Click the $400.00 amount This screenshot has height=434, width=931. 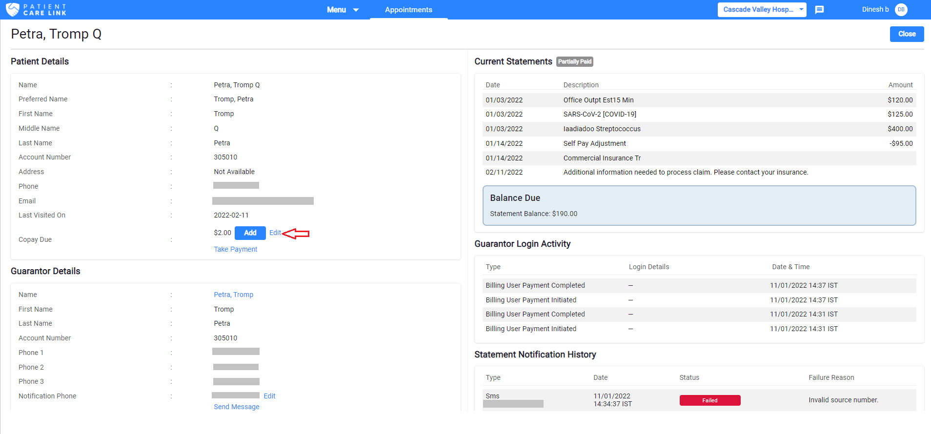click(x=900, y=129)
